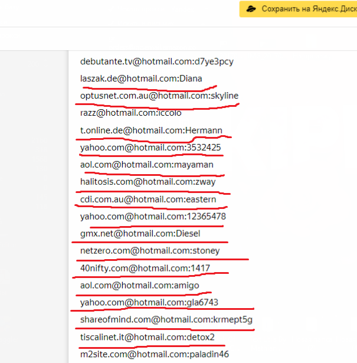Viewport: 357px width, 363px height.
Task: Click the flying saucer Yandex Disk icon
Action: [x=251, y=9]
